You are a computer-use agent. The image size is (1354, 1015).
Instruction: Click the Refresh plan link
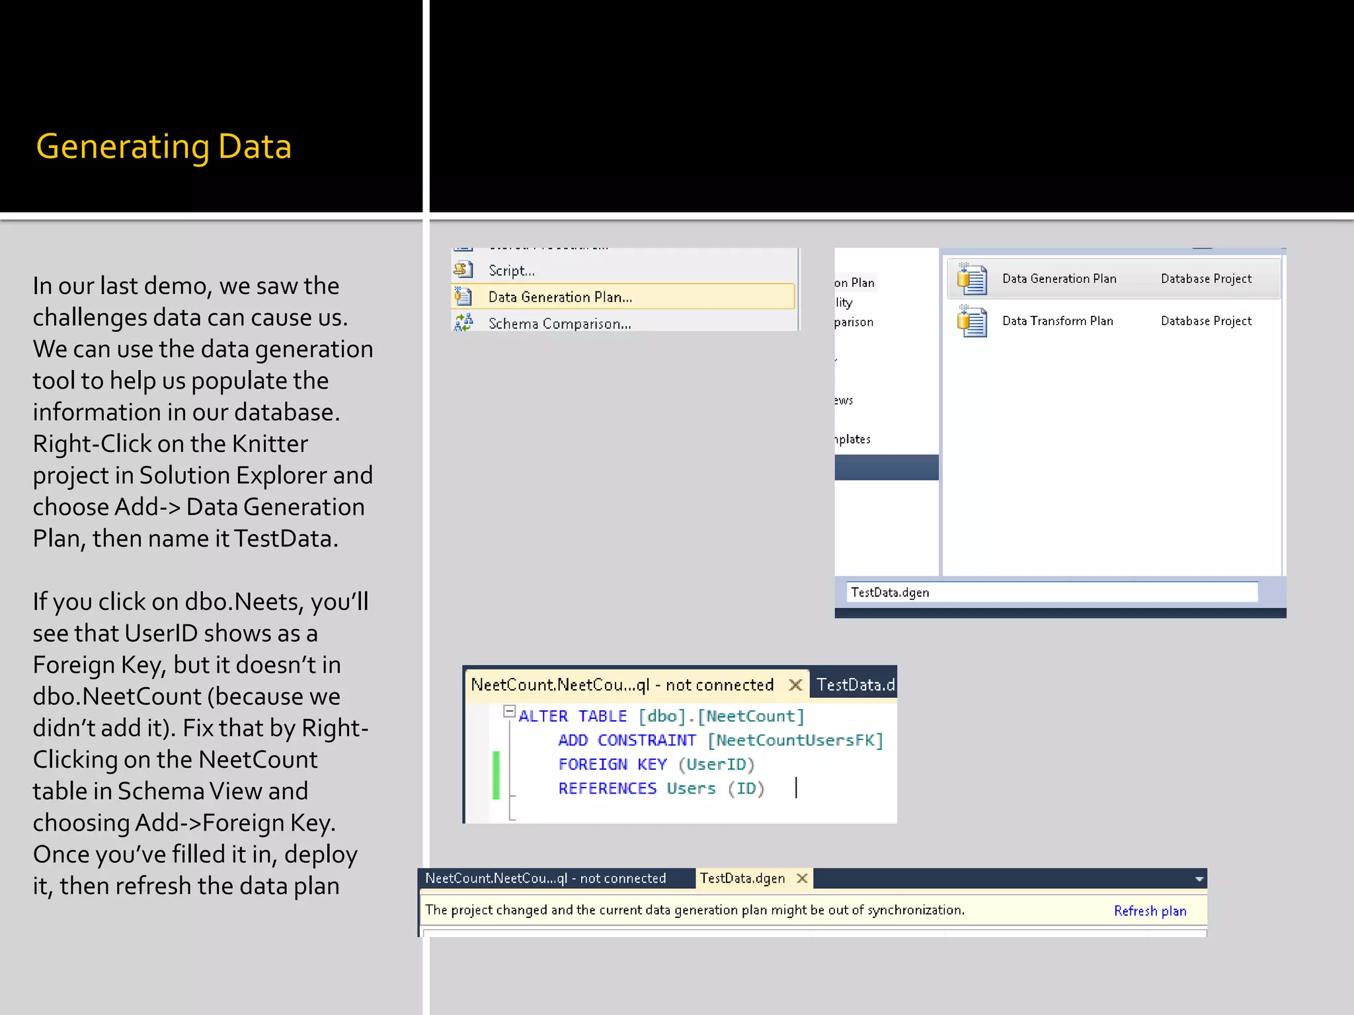point(1150,911)
